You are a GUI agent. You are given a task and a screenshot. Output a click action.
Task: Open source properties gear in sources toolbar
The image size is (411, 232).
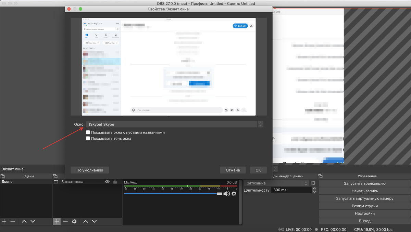(74, 221)
